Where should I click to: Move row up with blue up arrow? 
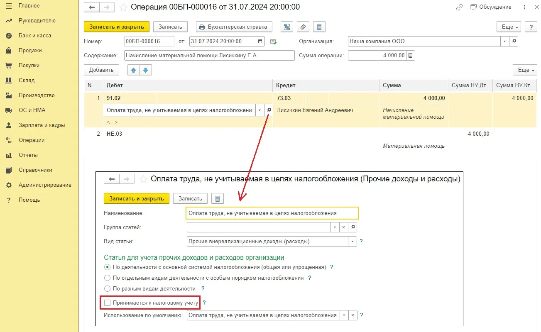(133, 70)
